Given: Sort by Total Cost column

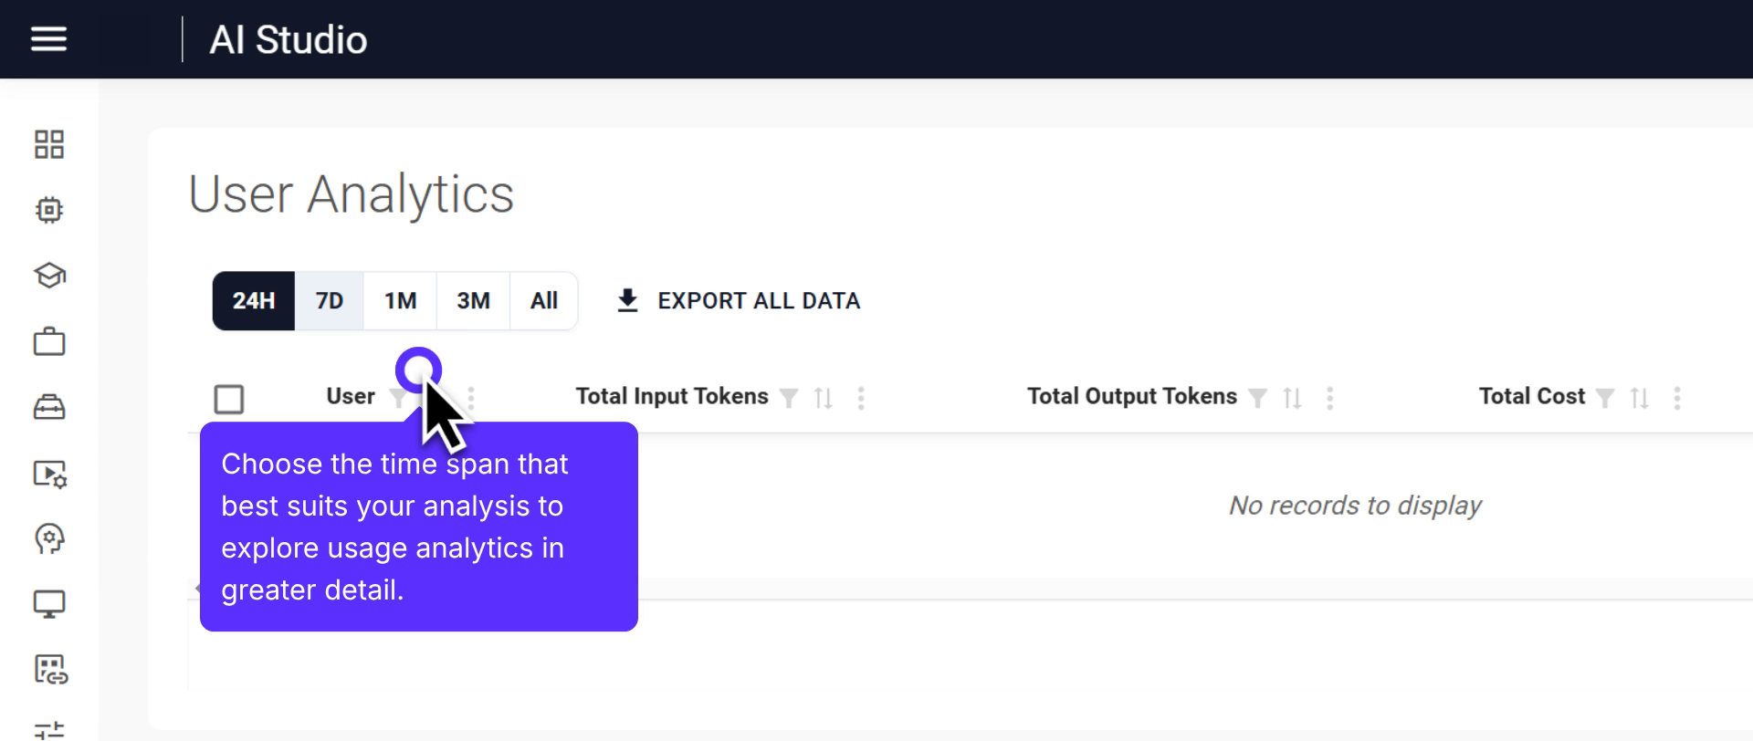Looking at the screenshot, I should coord(1640,398).
